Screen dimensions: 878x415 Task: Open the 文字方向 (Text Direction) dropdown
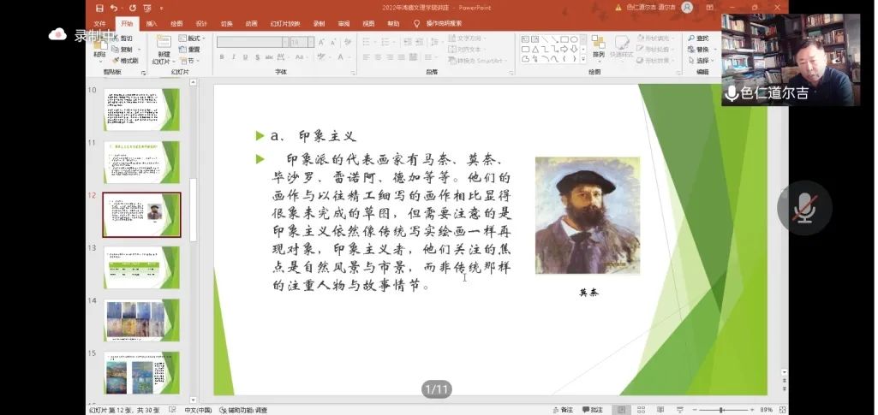point(468,38)
